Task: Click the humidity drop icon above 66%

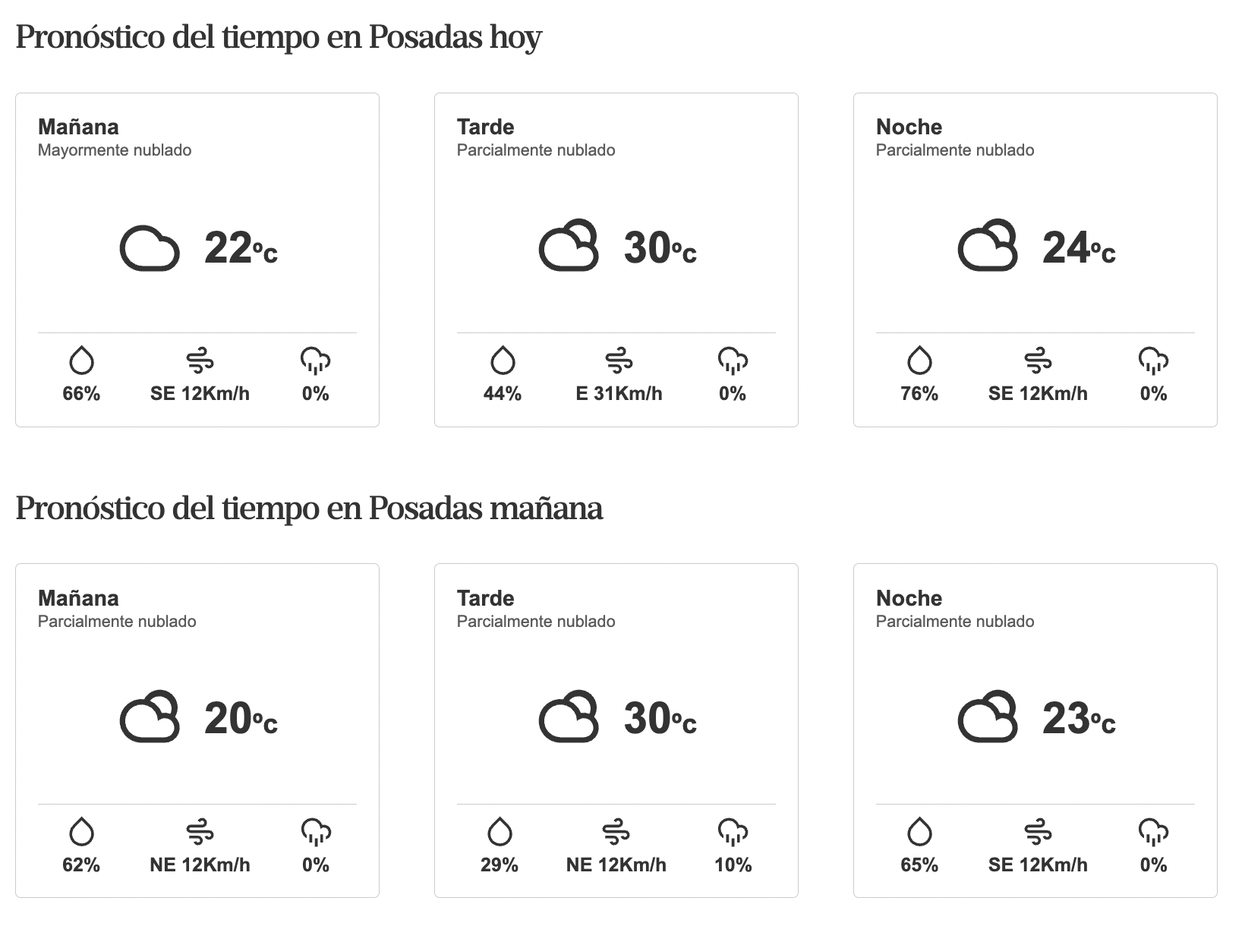Action: pos(81,361)
